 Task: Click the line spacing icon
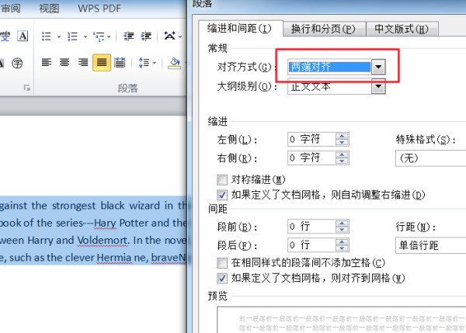[x=144, y=63]
